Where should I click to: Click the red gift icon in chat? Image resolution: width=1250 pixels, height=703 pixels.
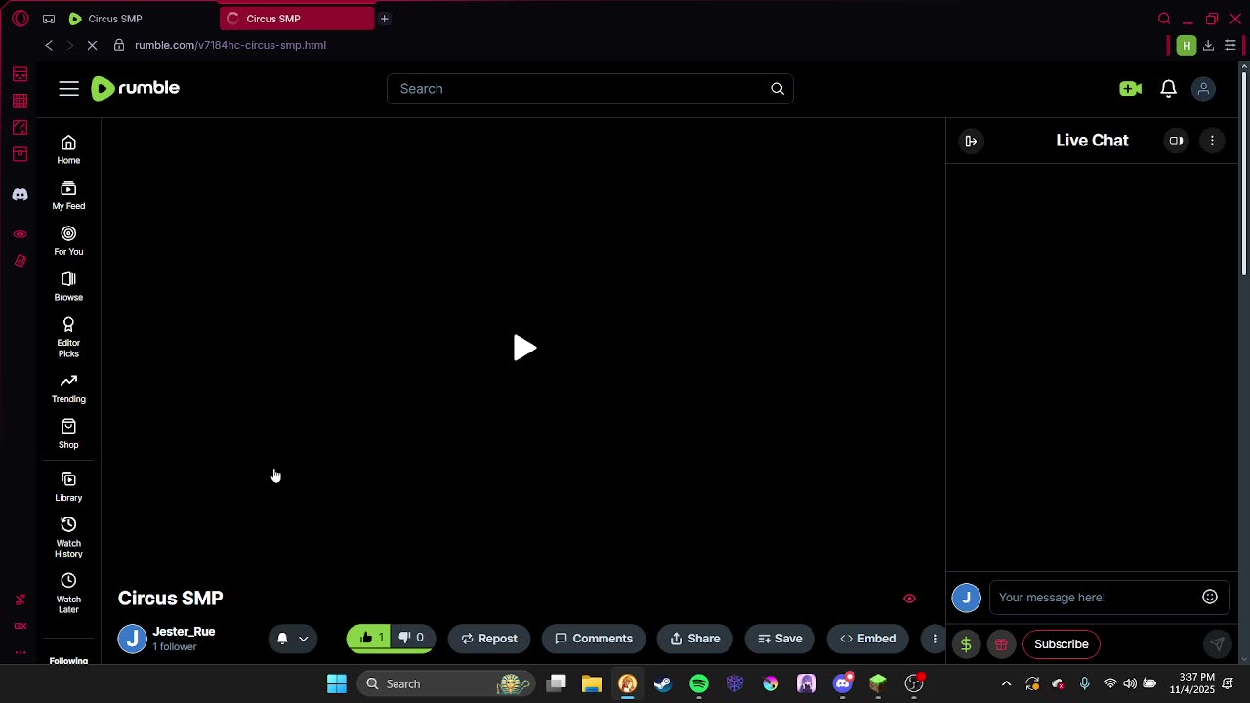coord(1001,644)
